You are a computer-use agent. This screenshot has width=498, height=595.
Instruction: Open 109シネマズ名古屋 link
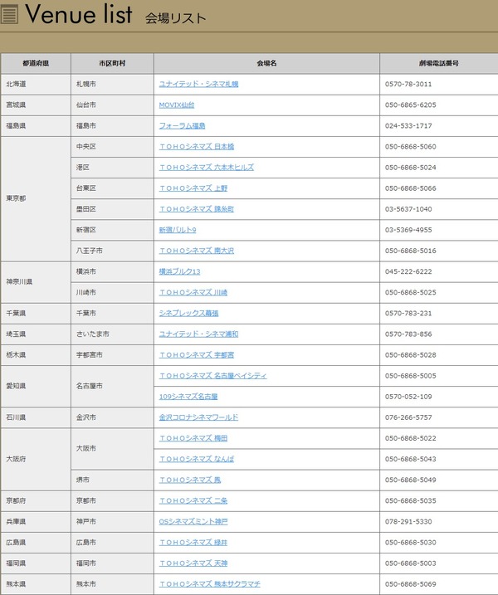[188, 397]
